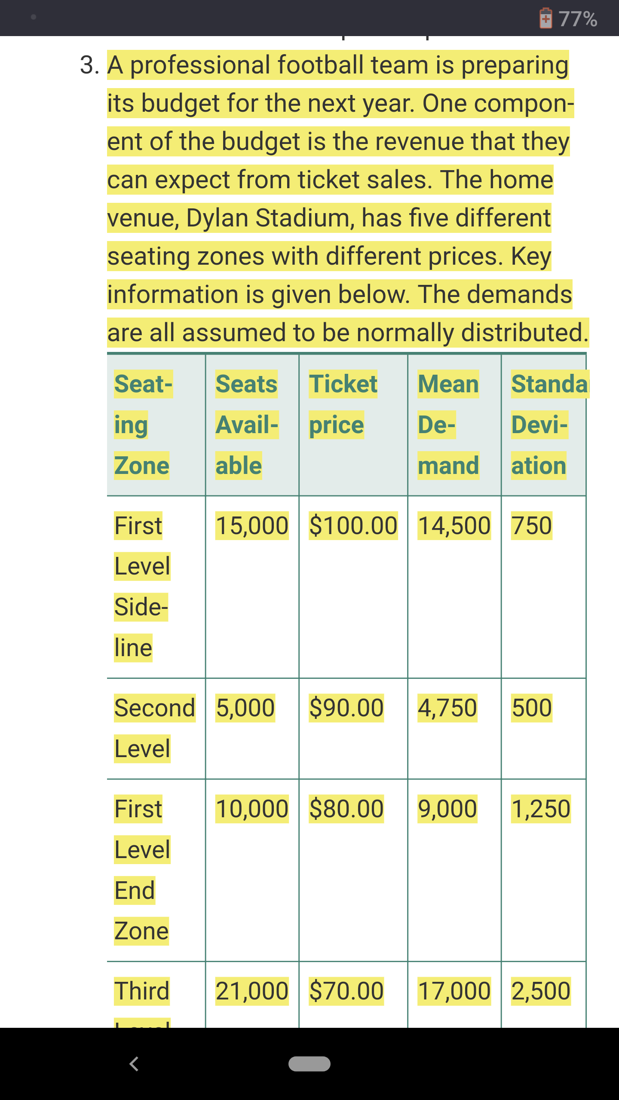The width and height of the screenshot is (619, 1100).
Task: Tap the notification dot in status bar
Action: (34, 17)
